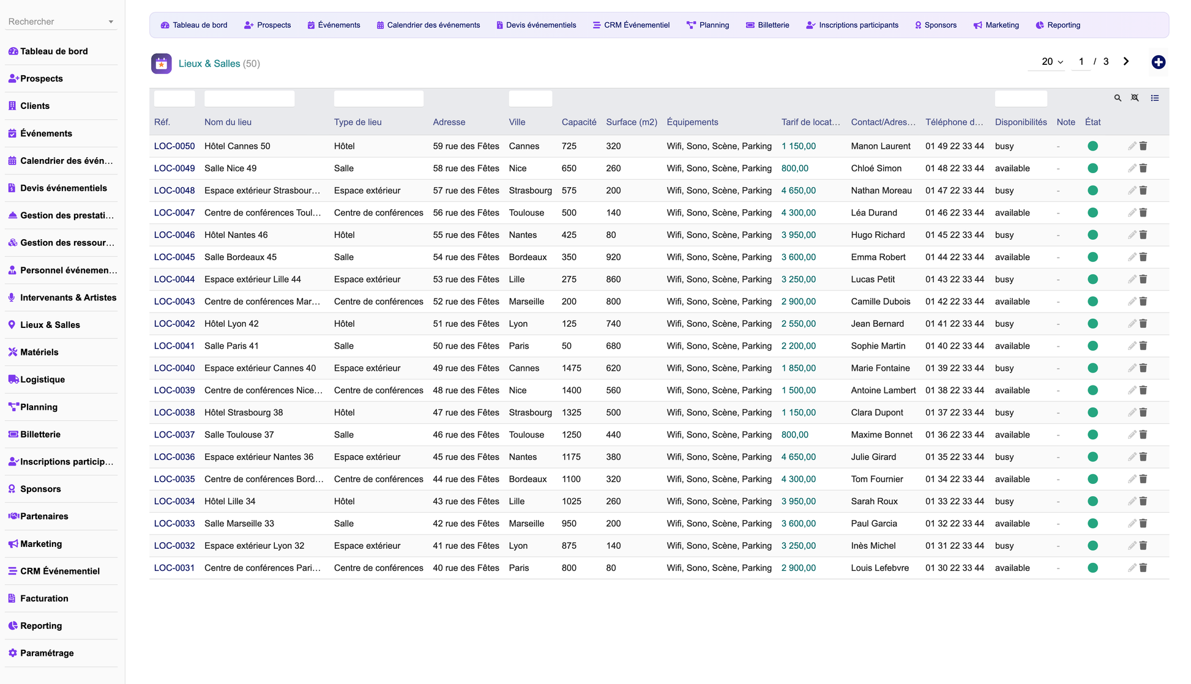
Task: Open the page size 20 dropdown
Action: point(1052,62)
